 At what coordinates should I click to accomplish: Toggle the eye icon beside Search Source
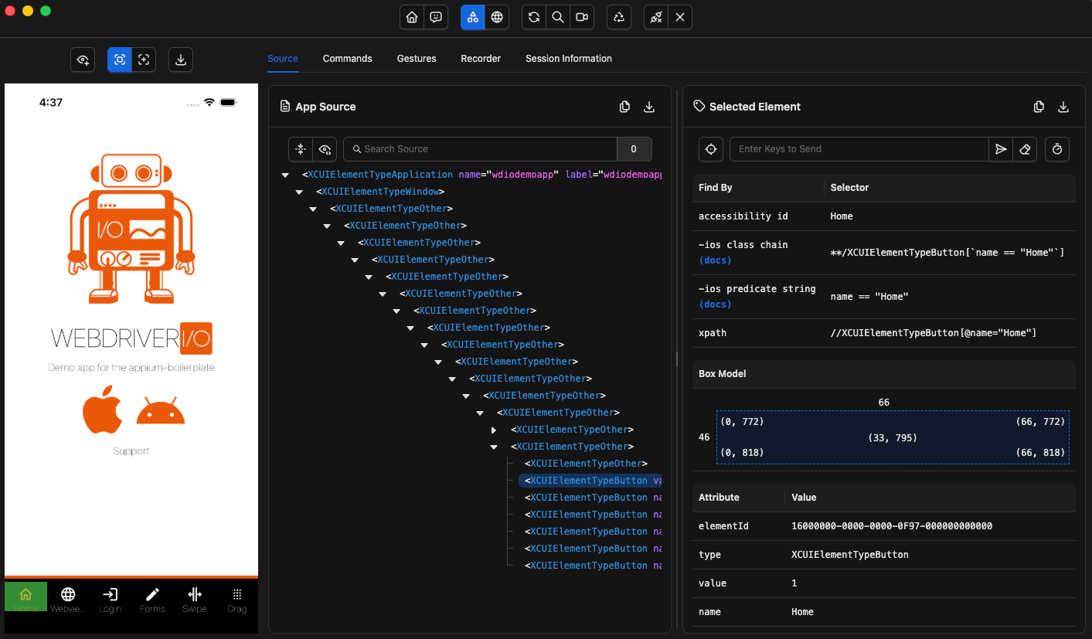pos(325,149)
